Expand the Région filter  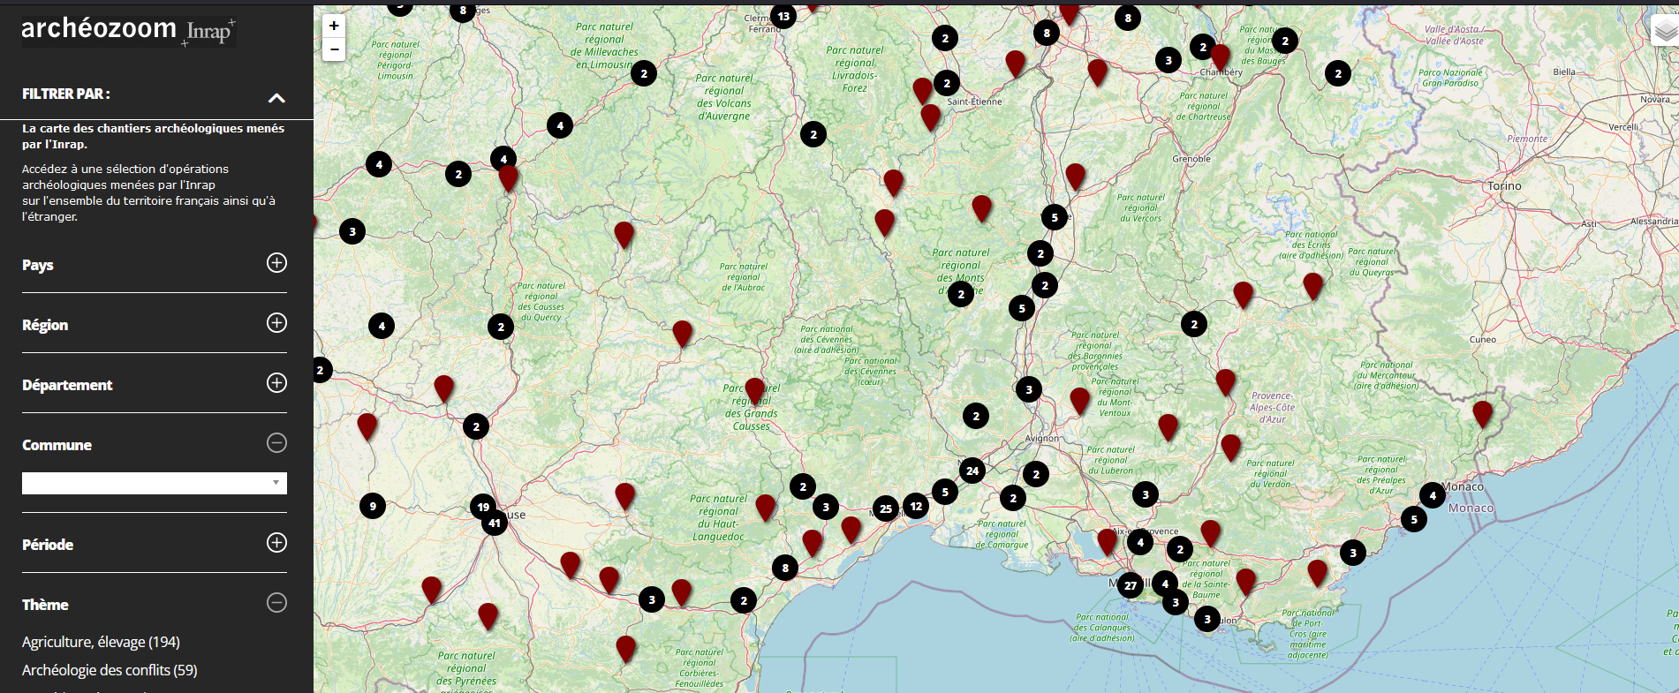click(x=276, y=323)
